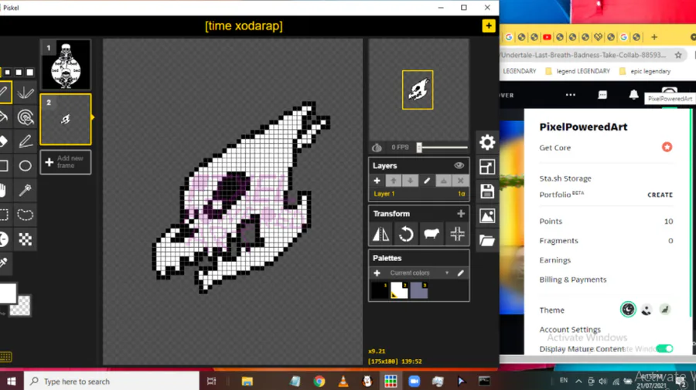The width and height of the screenshot is (696, 390).
Task: Open DeviantArt notifications bell
Action: 633,94
